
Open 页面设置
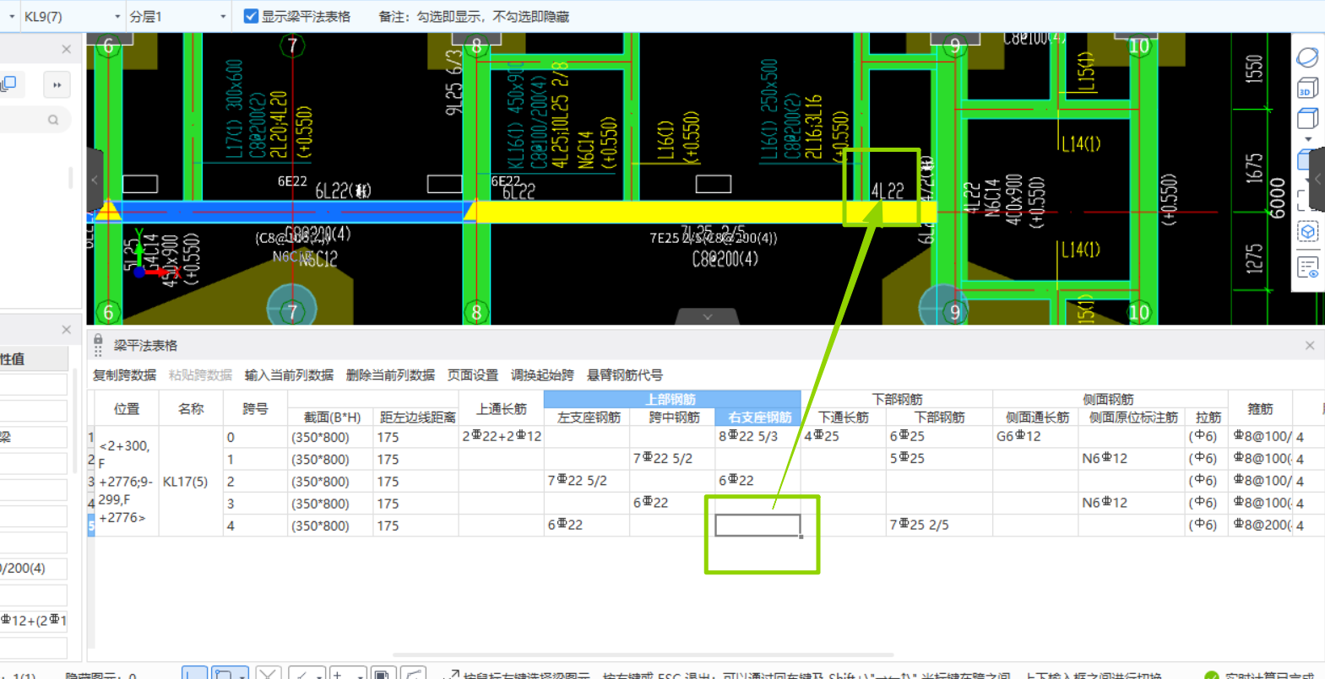473,375
